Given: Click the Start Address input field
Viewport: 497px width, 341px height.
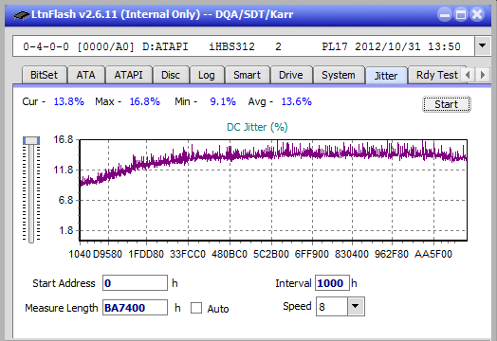Looking at the screenshot, I should pyautogui.click(x=135, y=282).
